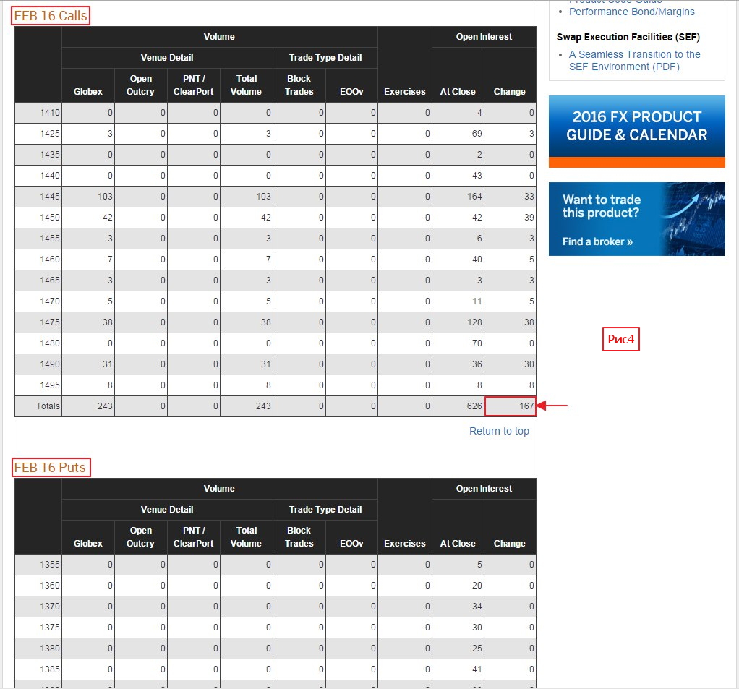Select strike 1450 in the Calls table

50,218
